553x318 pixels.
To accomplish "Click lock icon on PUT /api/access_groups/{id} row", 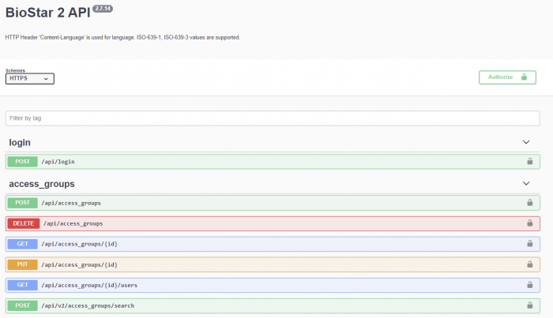I will pyautogui.click(x=530, y=264).
